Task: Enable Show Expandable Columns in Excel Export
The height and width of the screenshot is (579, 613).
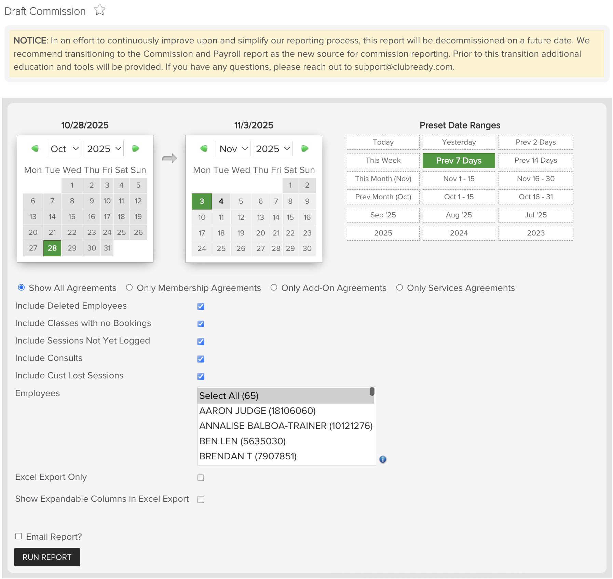Action: pos(201,499)
